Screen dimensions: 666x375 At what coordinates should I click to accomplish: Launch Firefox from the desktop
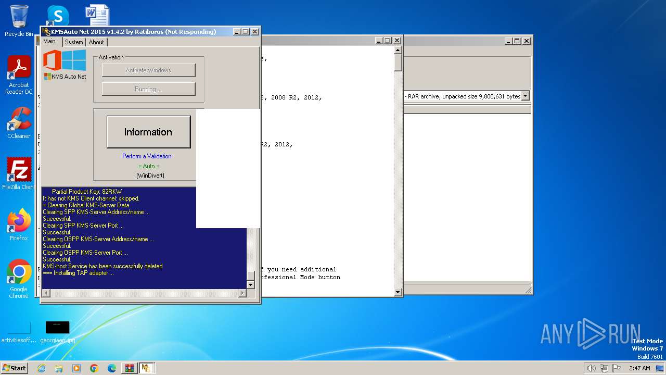(x=19, y=225)
